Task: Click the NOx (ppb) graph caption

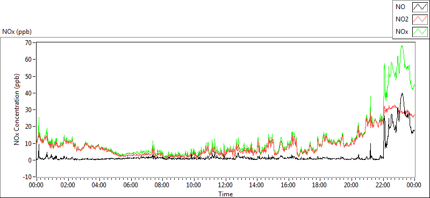Action: coord(17,32)
